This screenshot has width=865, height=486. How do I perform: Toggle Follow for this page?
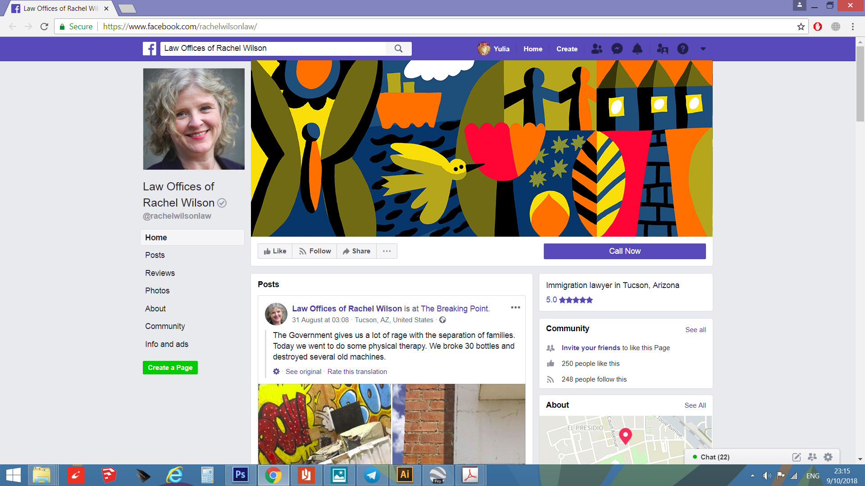tap(315, 251)
